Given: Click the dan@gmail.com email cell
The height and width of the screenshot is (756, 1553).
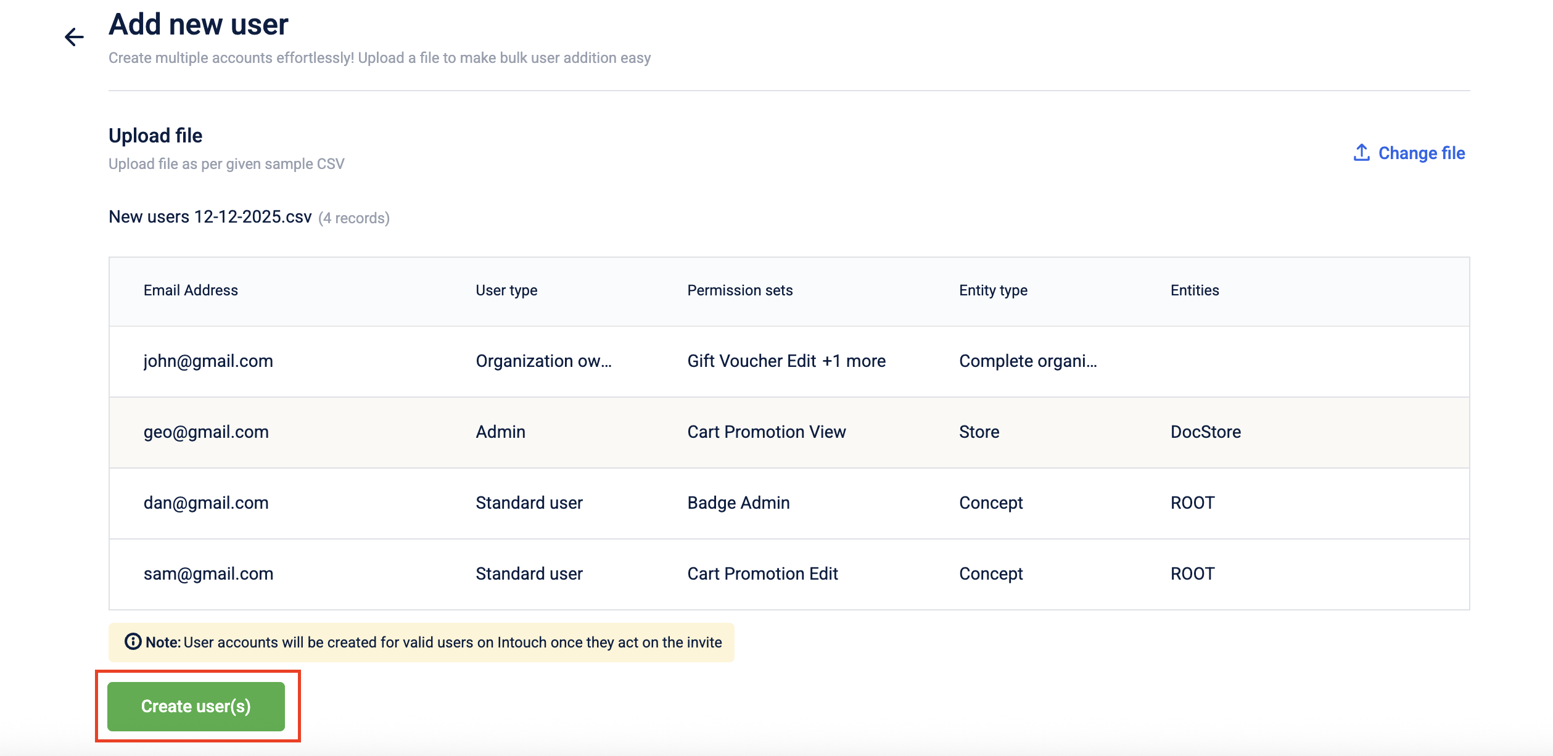Looking at the screenshot, I should [206, 503].
